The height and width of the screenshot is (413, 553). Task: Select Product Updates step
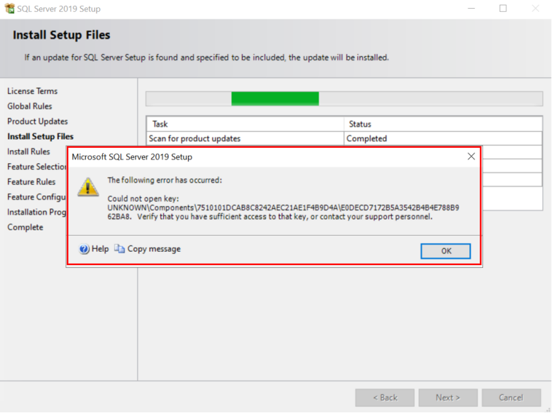click(x=37, y=121)
